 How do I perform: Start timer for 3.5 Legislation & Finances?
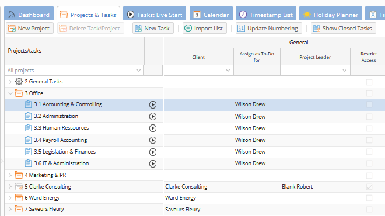point(153,152)
